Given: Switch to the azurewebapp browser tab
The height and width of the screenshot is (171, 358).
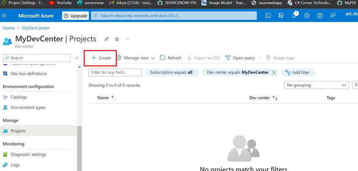Looking at the screenshot, I should coord(267,3).
